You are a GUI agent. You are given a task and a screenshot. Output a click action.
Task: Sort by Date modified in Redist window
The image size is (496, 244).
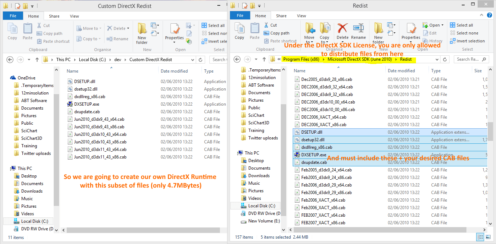click(401, 71)
